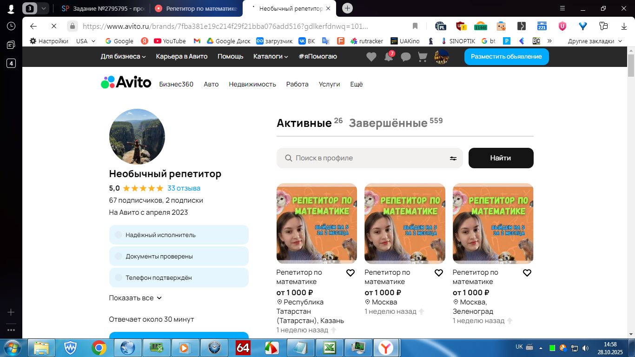Open the Gmail bookmark icon

pyautogui.click(x=197, y=41)
